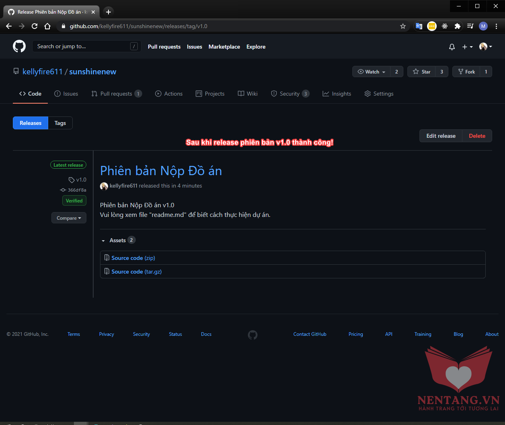Open the browser Extensions puzzle icon
This screenshot has height=425, width=505.
pos(457,26)
